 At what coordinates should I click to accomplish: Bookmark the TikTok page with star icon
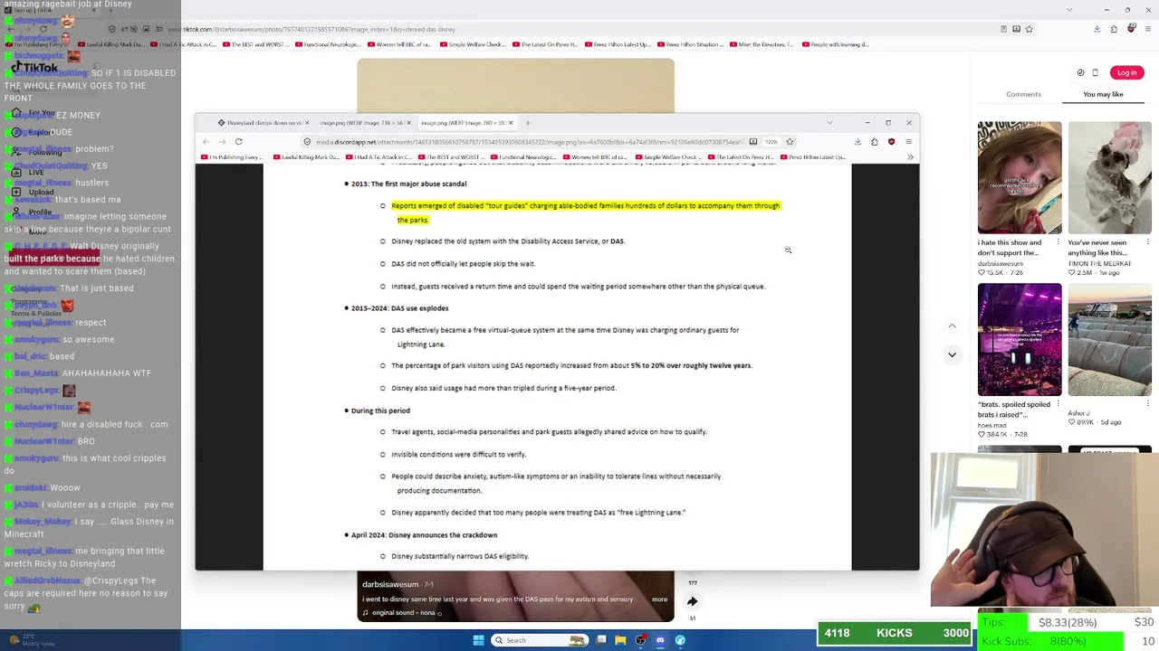tap(1029, 29)
